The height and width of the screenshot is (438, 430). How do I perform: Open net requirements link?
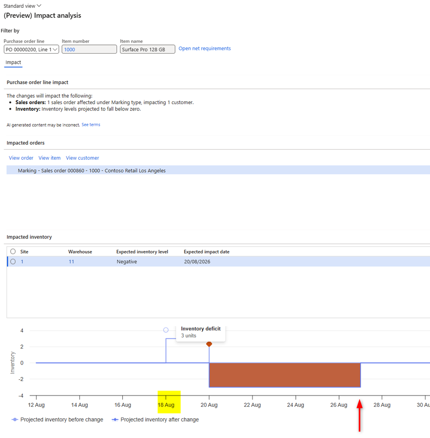point(204,49)
